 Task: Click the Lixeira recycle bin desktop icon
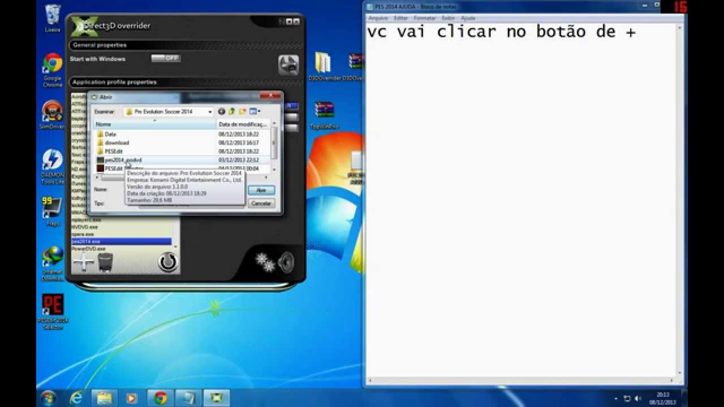[x=53, y=19]
